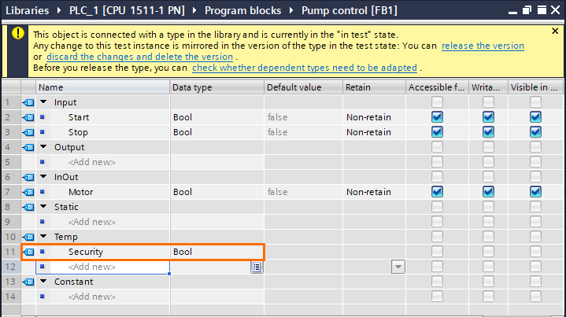The image size is (566, 317).
Task: Minimize the Pump control editor window
Action: [512, 13]
